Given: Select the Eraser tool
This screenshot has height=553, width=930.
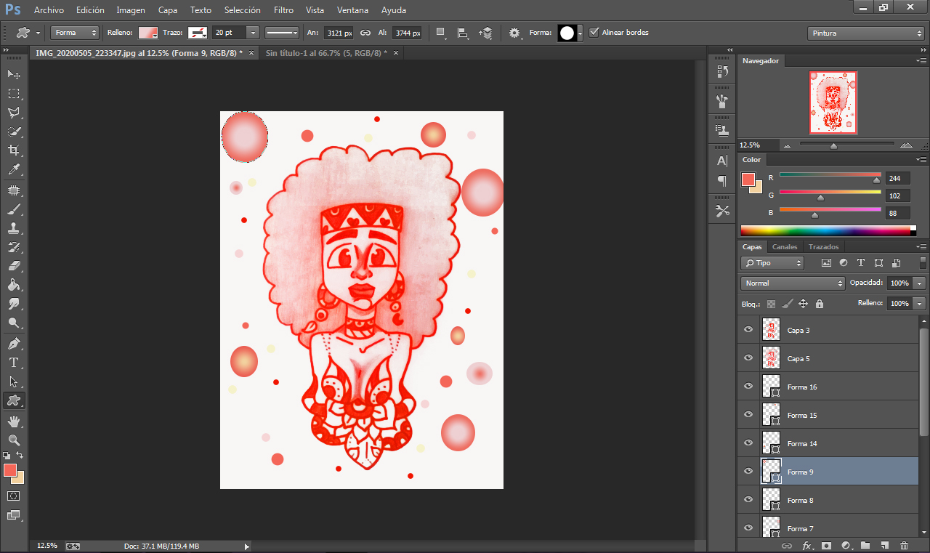Looking at the screenshot, I should 14,266.
